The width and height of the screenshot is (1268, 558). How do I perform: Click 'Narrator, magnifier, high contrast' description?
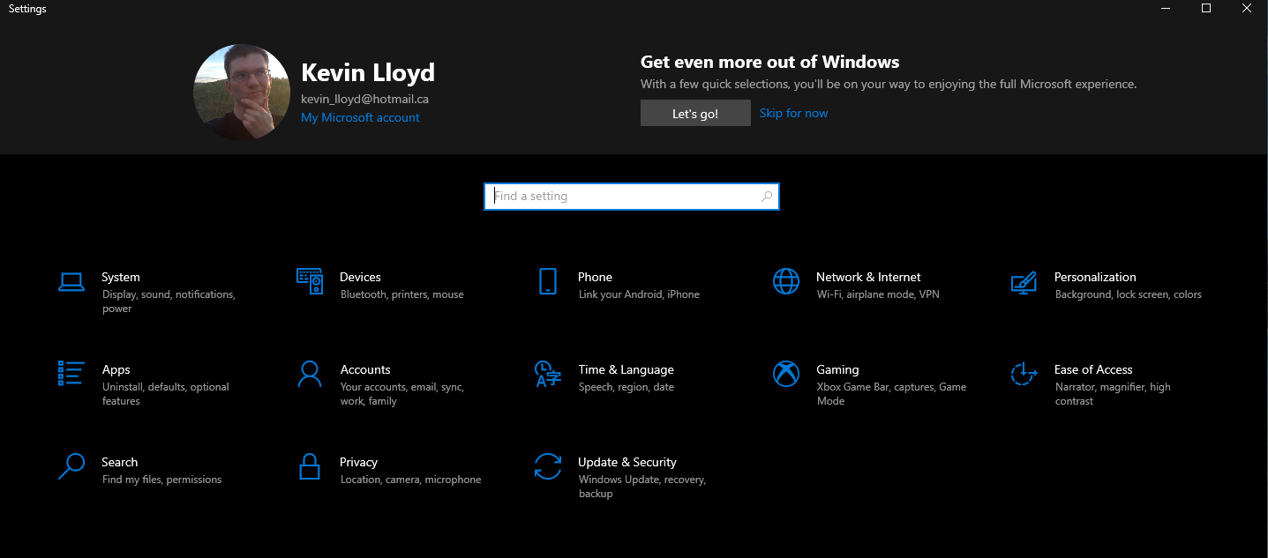point(1113,394)
